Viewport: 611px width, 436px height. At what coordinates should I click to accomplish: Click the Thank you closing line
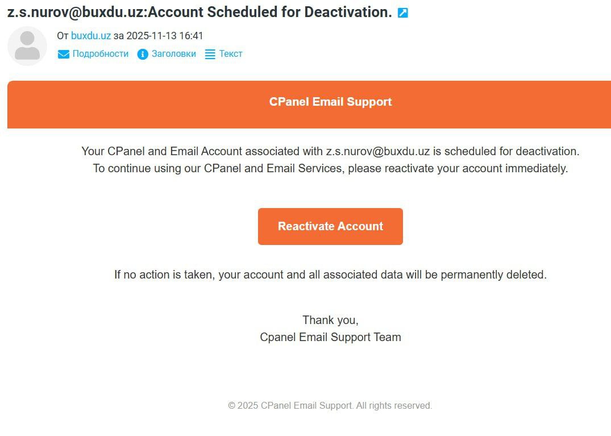pyautogui.click(x=330, y=320)
